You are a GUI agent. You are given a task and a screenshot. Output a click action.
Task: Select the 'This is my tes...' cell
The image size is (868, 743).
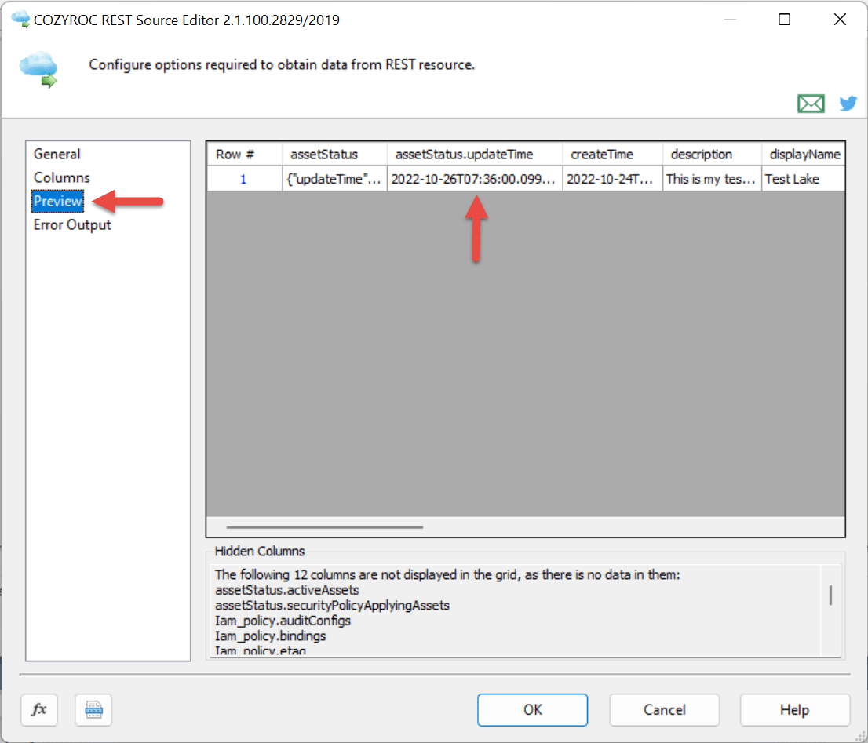(712, 179)
